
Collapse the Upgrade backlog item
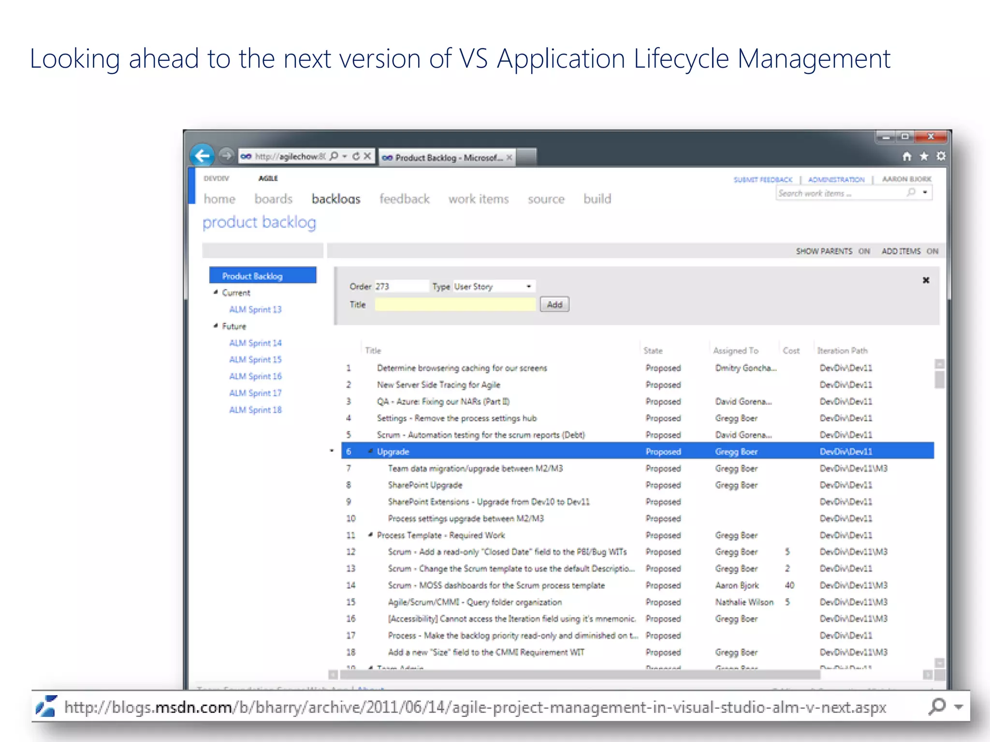370,451
